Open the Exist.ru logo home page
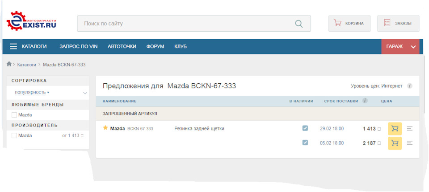The image size is (429, 192). coord(31,21)
